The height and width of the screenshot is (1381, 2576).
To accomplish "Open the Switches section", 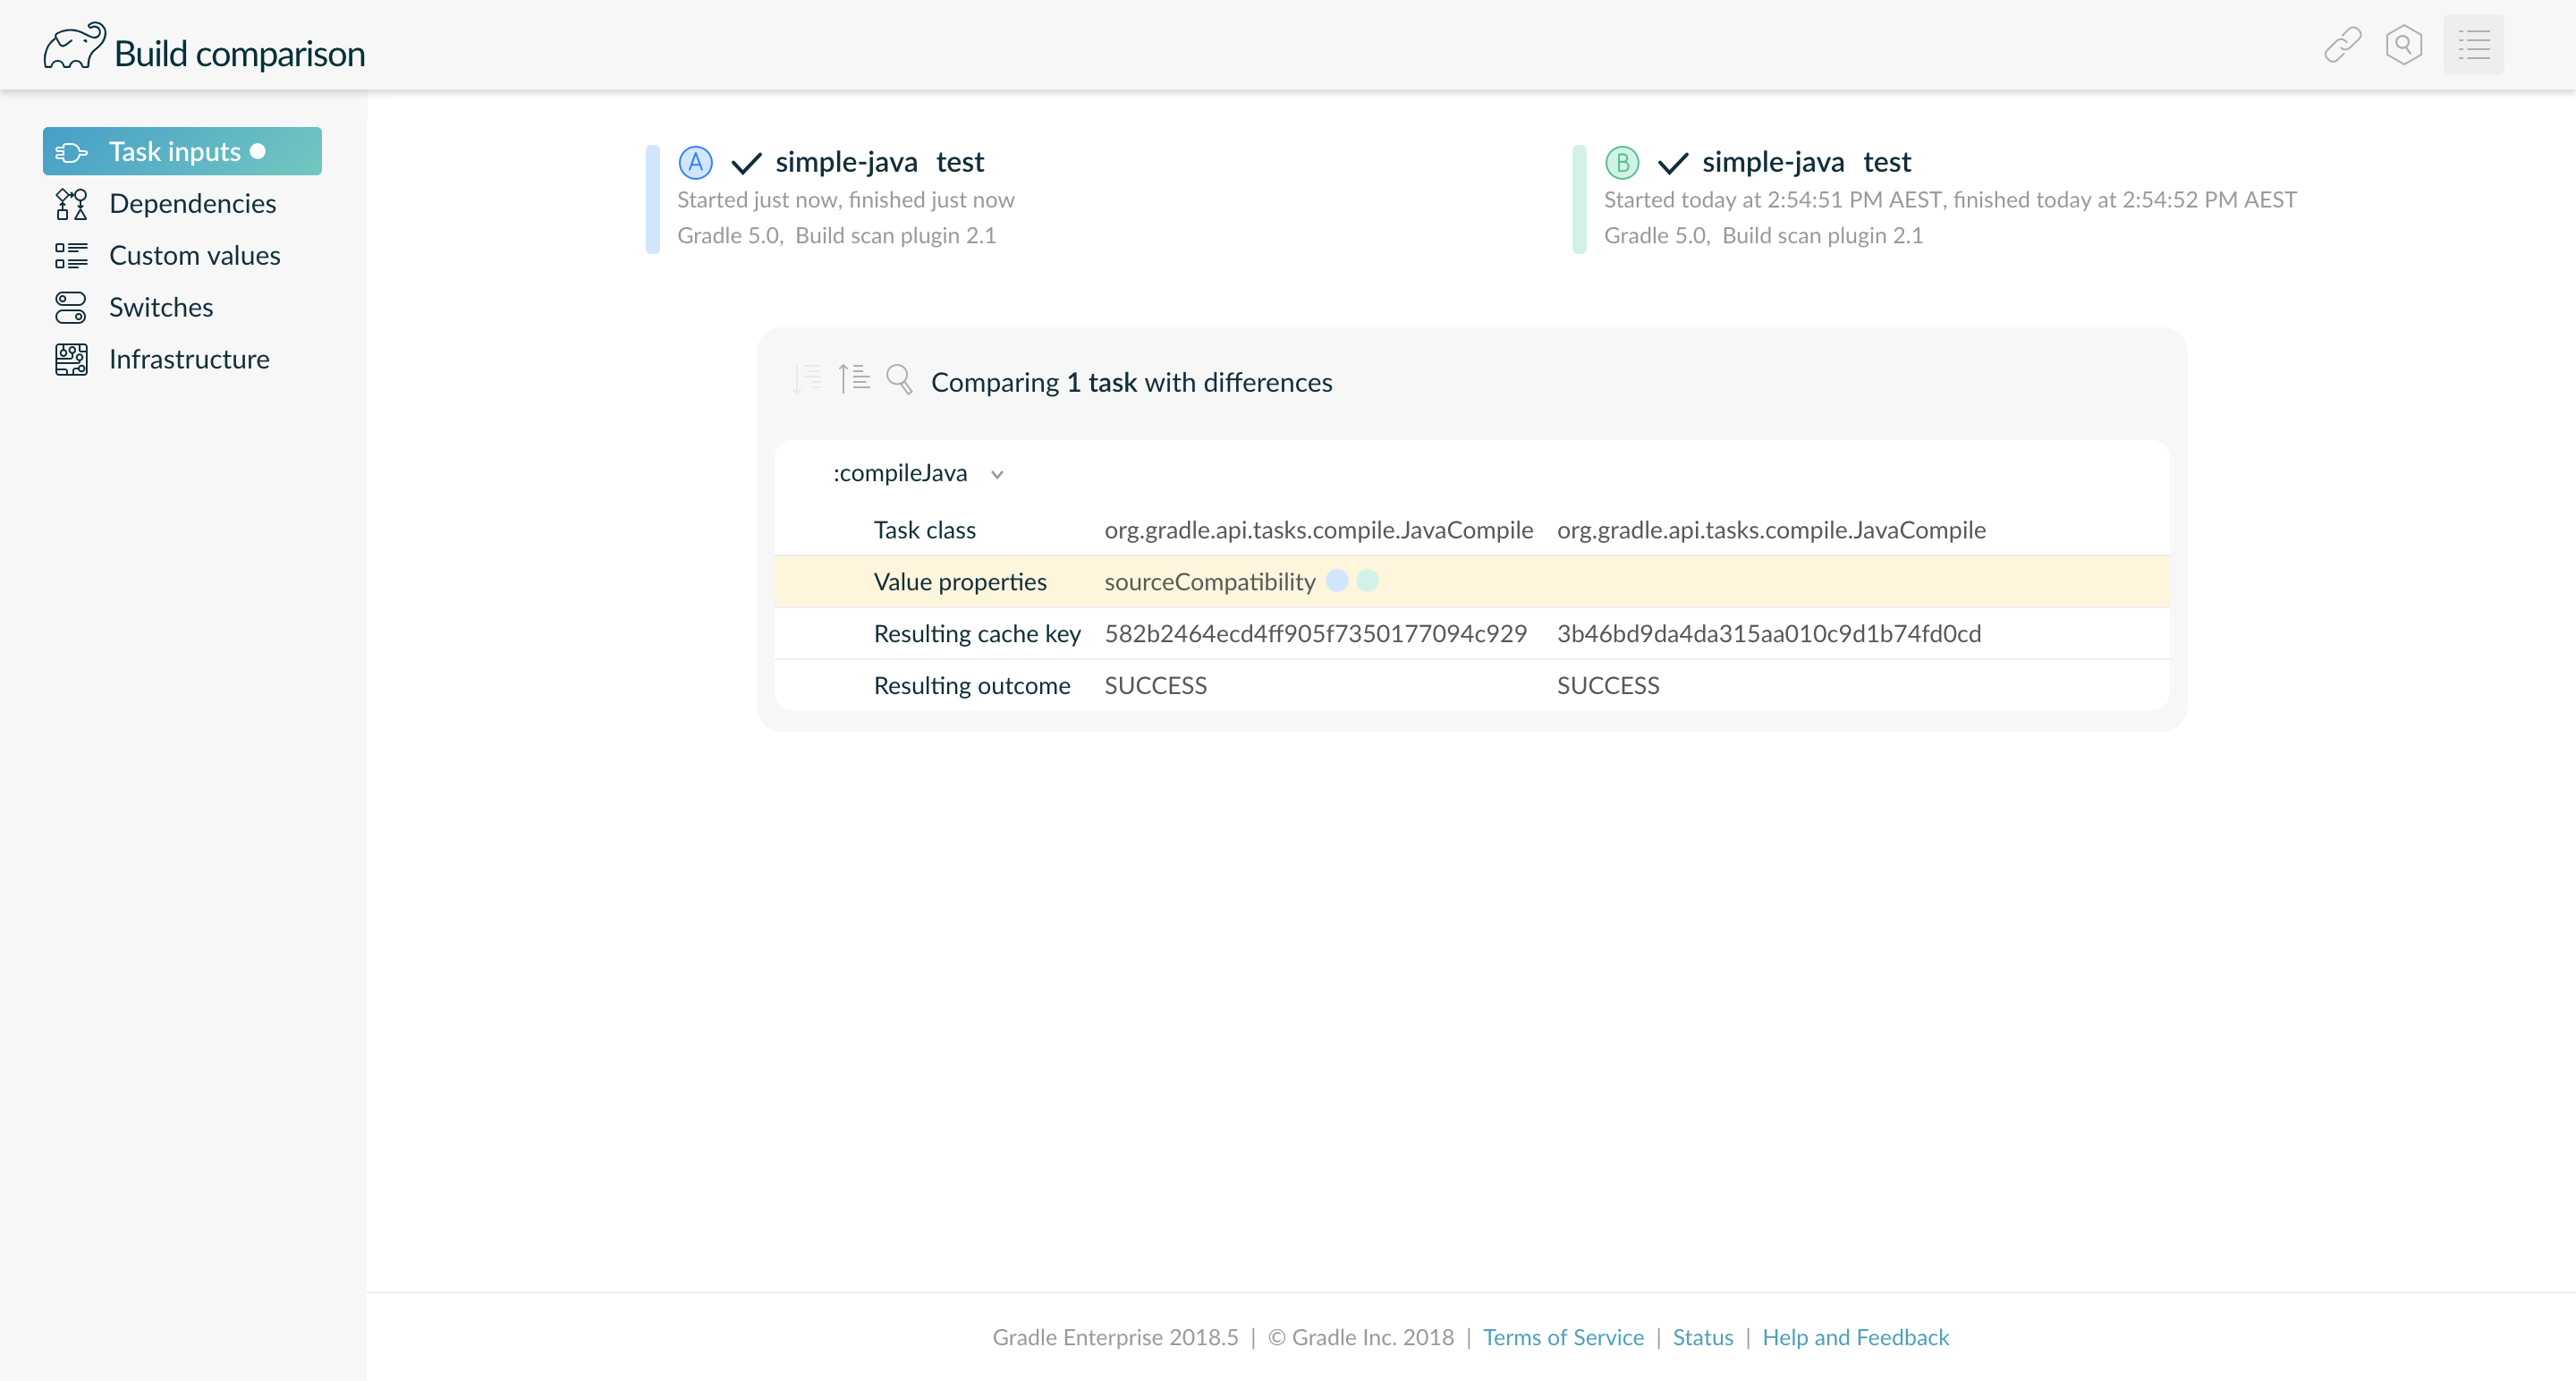I will tap(161, 308).
